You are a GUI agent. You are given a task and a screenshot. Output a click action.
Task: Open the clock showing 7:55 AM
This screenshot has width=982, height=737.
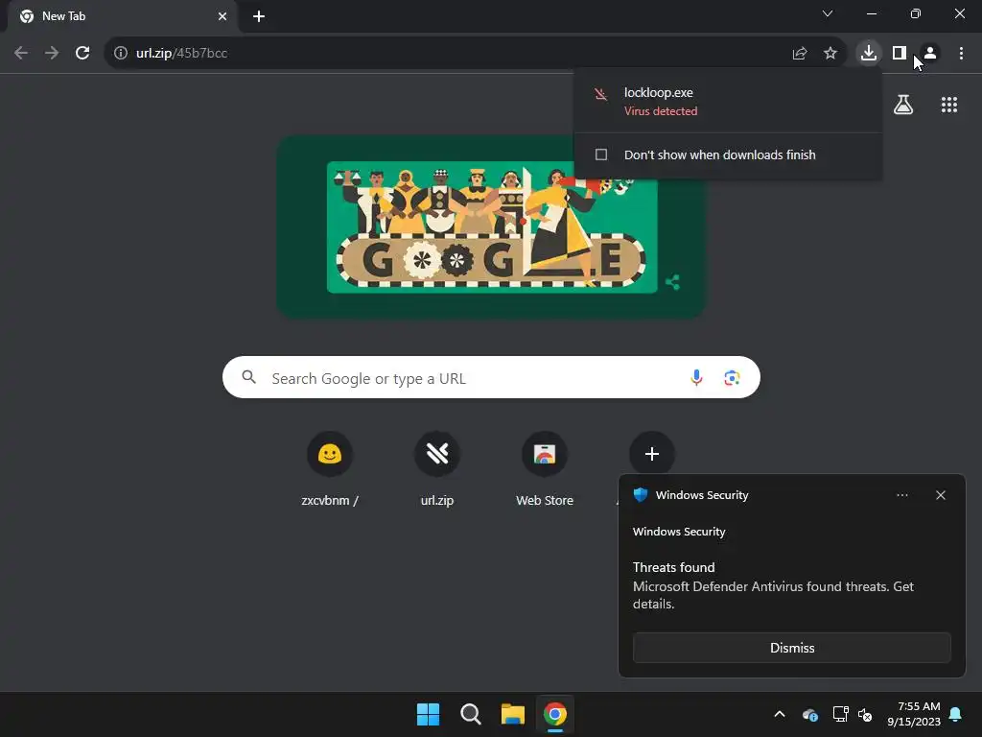pos(914,714)
